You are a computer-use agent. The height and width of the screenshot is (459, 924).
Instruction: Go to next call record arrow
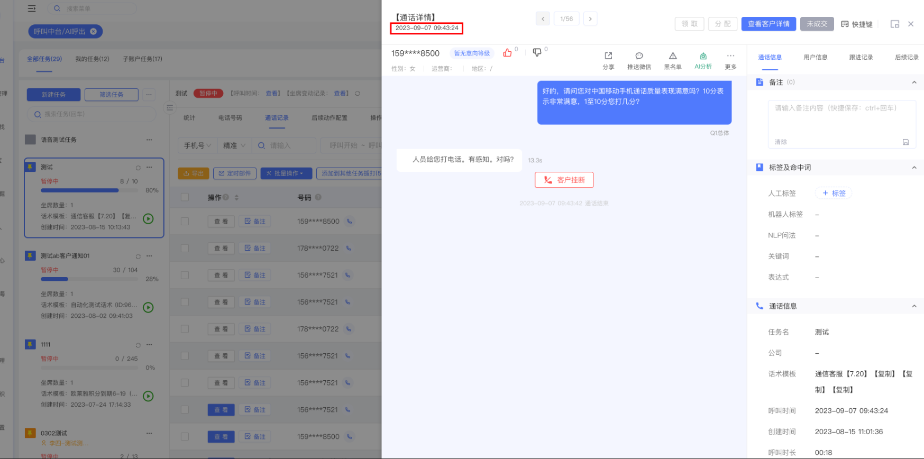[590, 19]
